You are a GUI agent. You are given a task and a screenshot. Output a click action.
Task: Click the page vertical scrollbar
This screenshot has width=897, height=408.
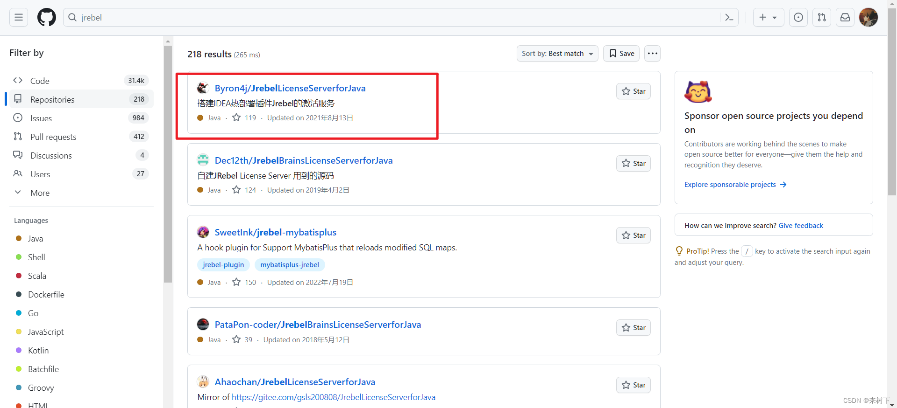click(892, 103)
